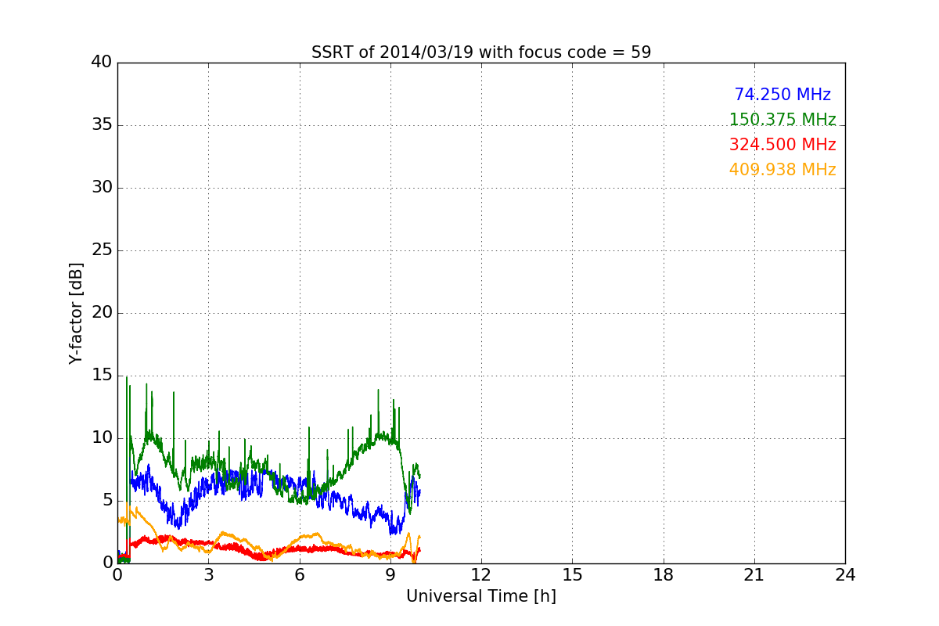Click the y-axis tick value 25
This screenshot has height=626, width=939.
[102, 250]
